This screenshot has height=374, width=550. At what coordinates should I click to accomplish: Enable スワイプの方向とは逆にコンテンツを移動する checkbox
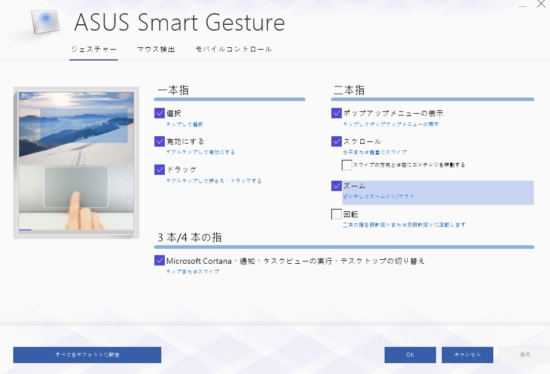click(347, 165)
